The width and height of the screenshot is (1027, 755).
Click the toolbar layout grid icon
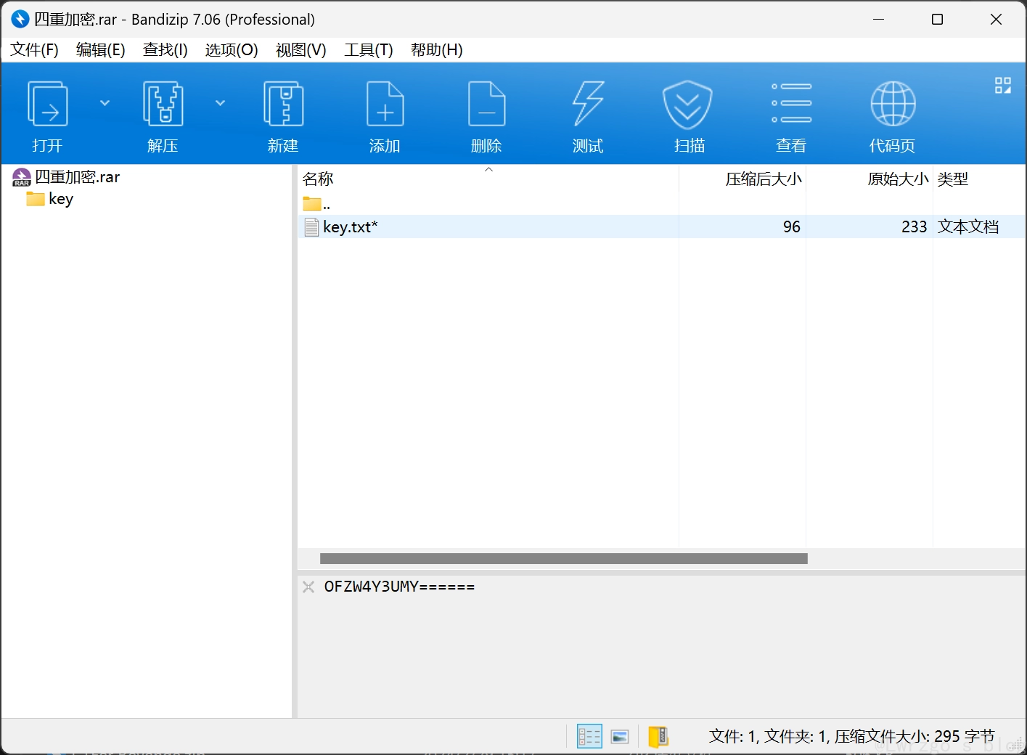click(1003, 86)
